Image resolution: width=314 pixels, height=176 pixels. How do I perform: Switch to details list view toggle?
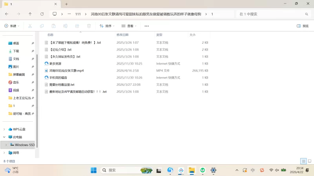pos(303,161)
